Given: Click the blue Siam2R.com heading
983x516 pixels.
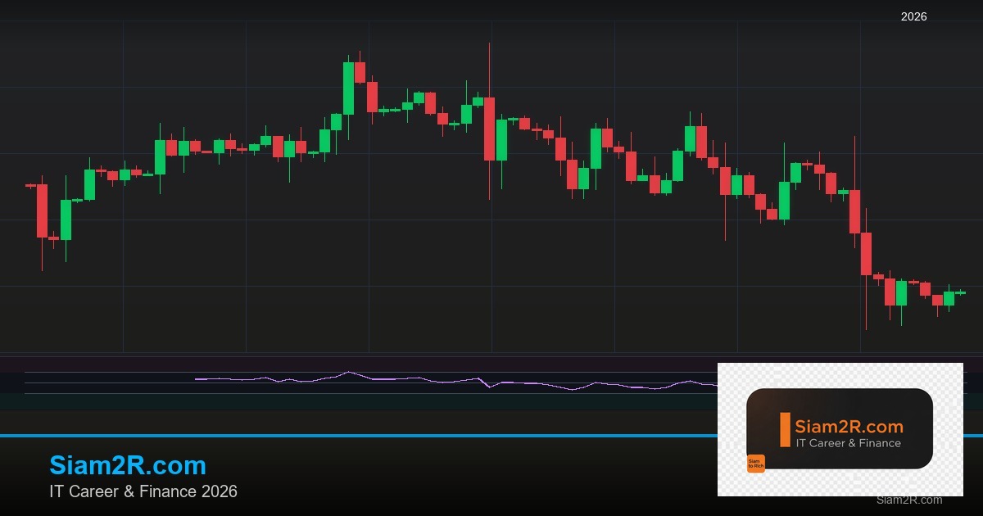Looking at the screenshot, I should coord(128,465).
